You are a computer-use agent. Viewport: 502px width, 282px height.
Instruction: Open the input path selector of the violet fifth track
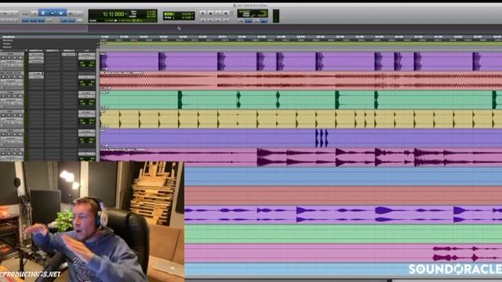point(87,132)
